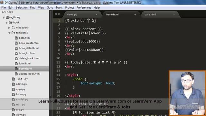Screen dimensions: 206x116
Task: Place cursor on the extends line
Action: (x=80, y=21)
